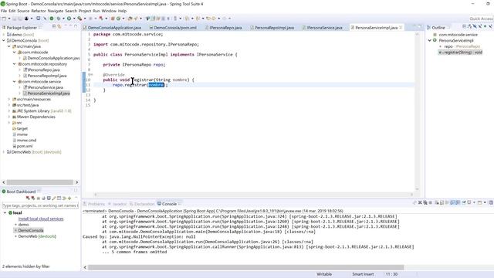The height and width of the screenshot is (278, 494).
Task: Click the Boot Dashboard debug icon beside restart
Action: tap(32, 198)
